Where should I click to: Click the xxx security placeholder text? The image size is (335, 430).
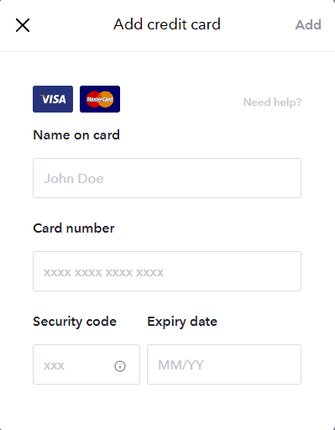54,366
